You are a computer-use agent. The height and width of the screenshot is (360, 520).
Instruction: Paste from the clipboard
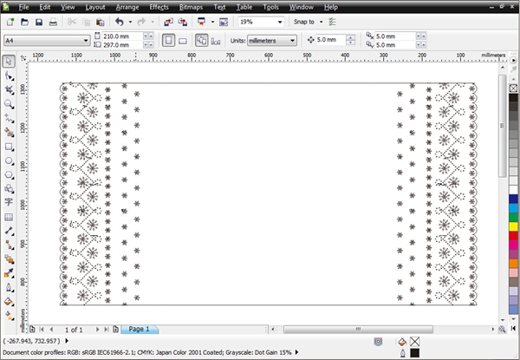(x=101, y=22)
